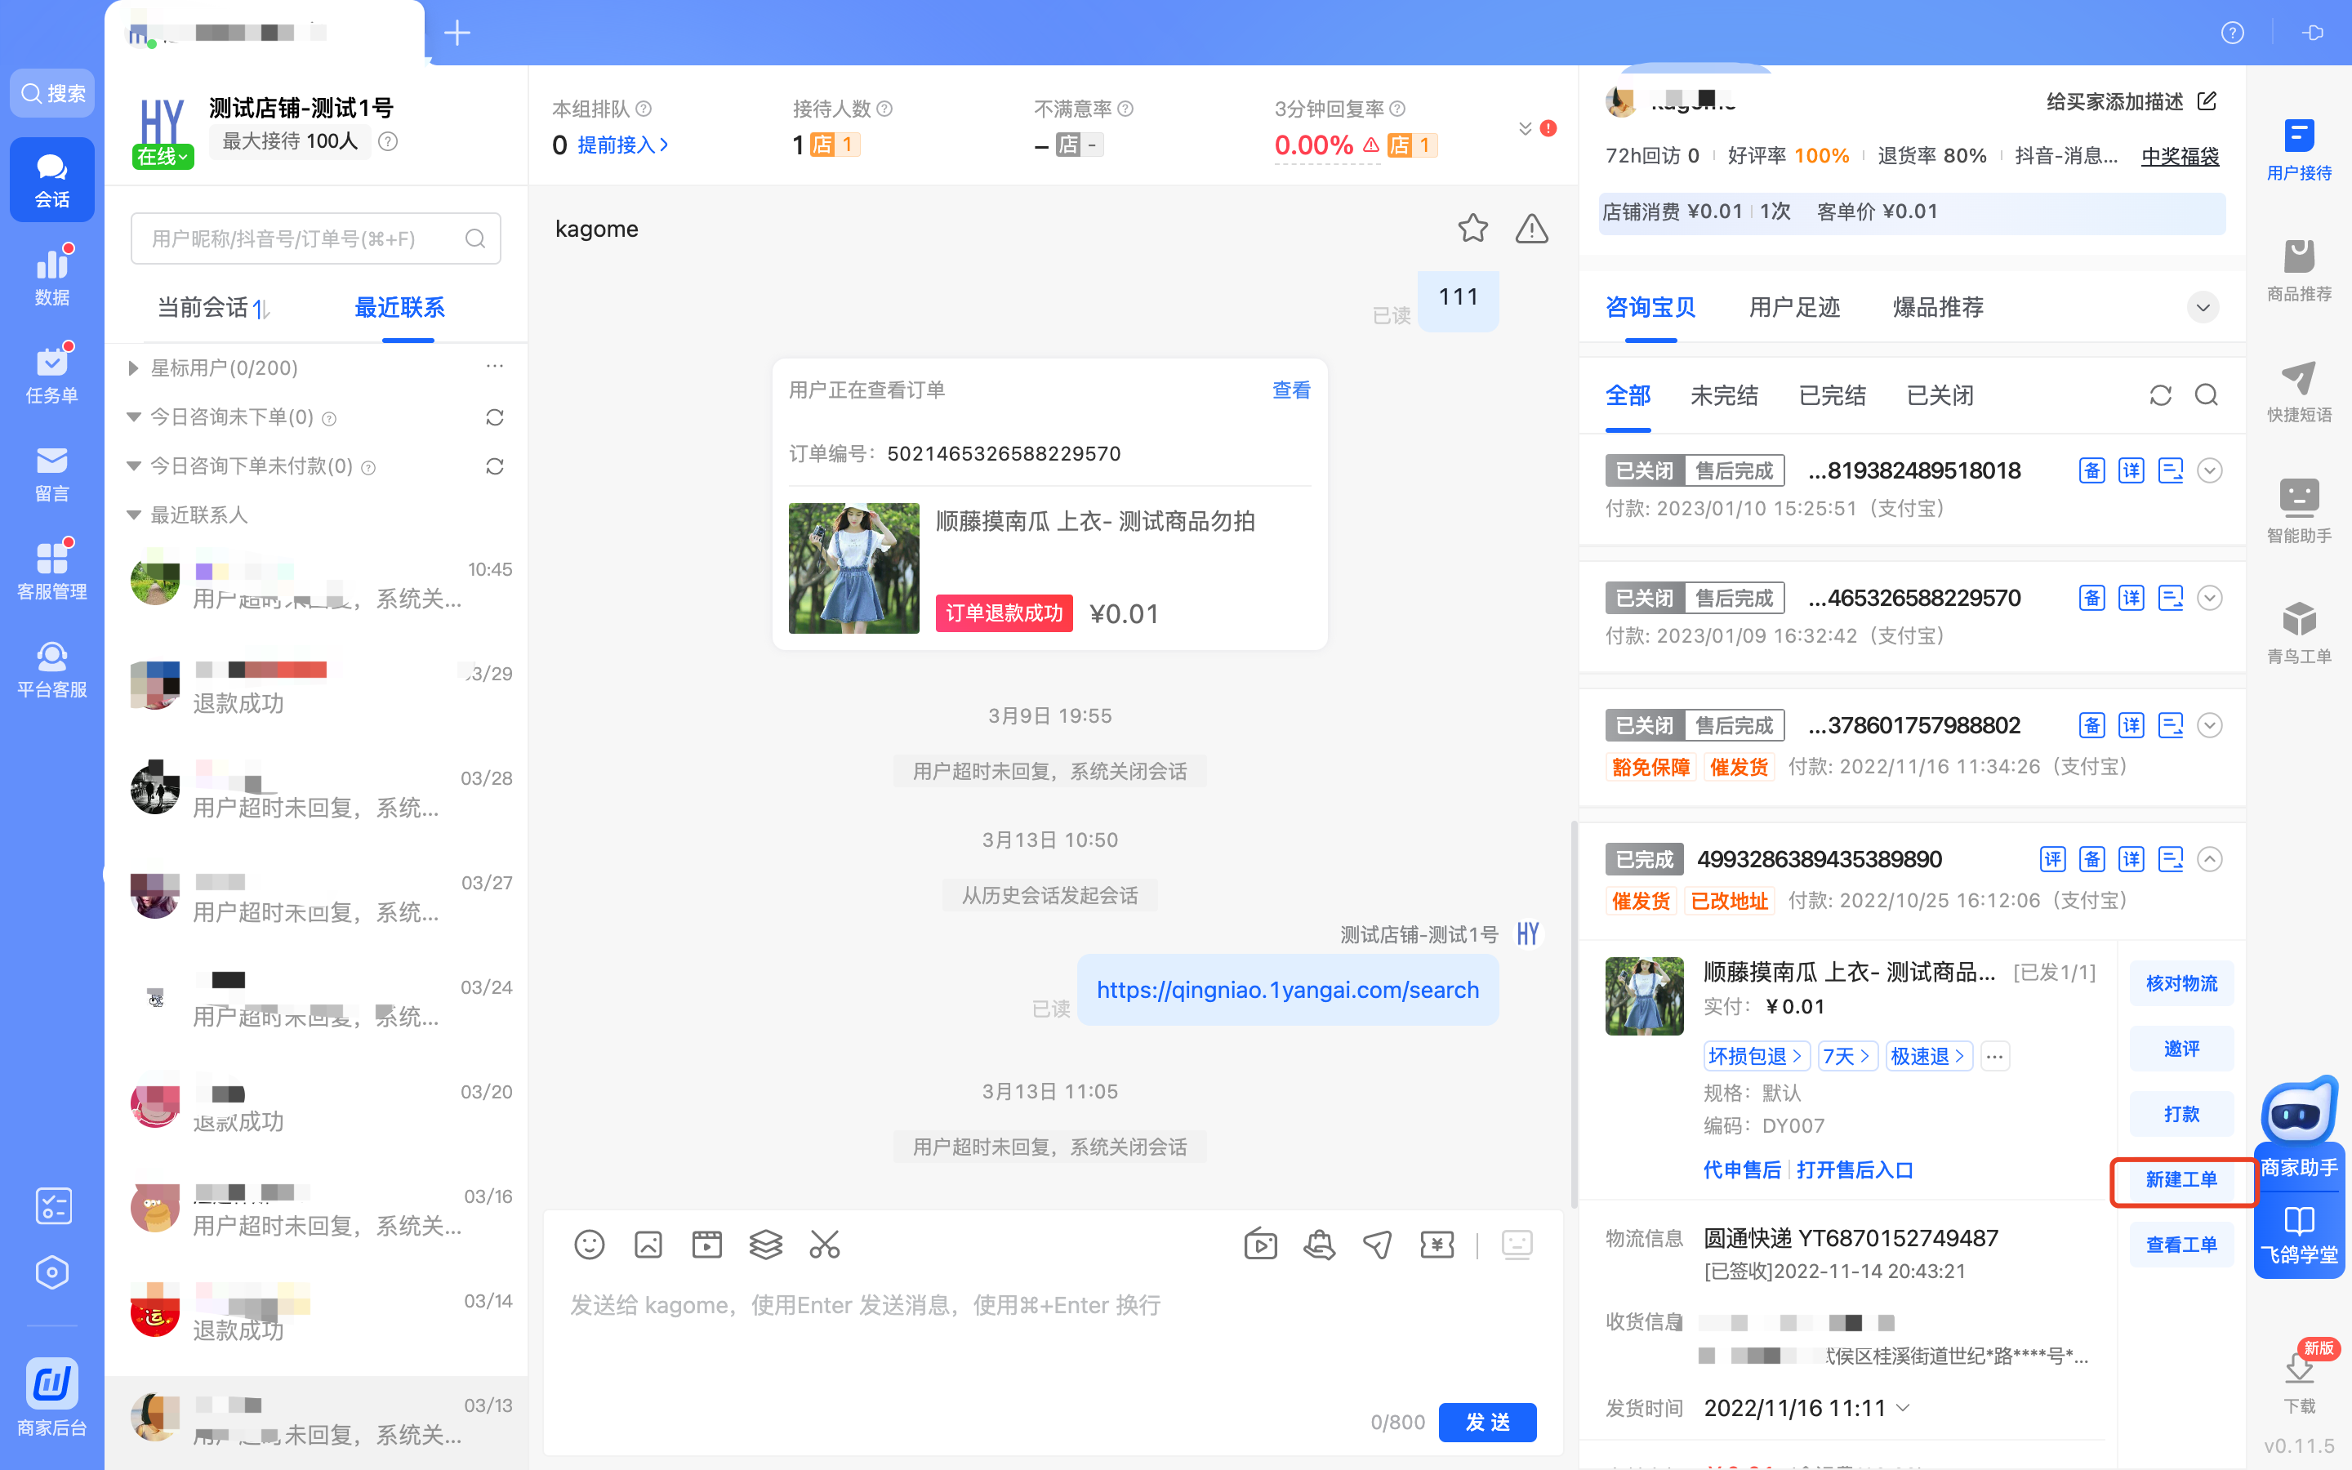Open 飞鸽学堂 learning center
This screenshot has width=2352, height=1470.
click(2299, 1236)
